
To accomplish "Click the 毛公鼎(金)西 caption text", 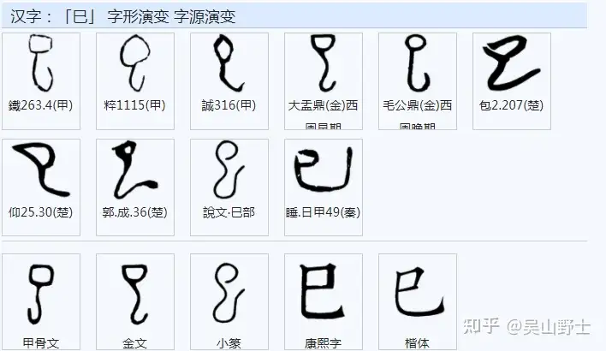I will (418, 105).
